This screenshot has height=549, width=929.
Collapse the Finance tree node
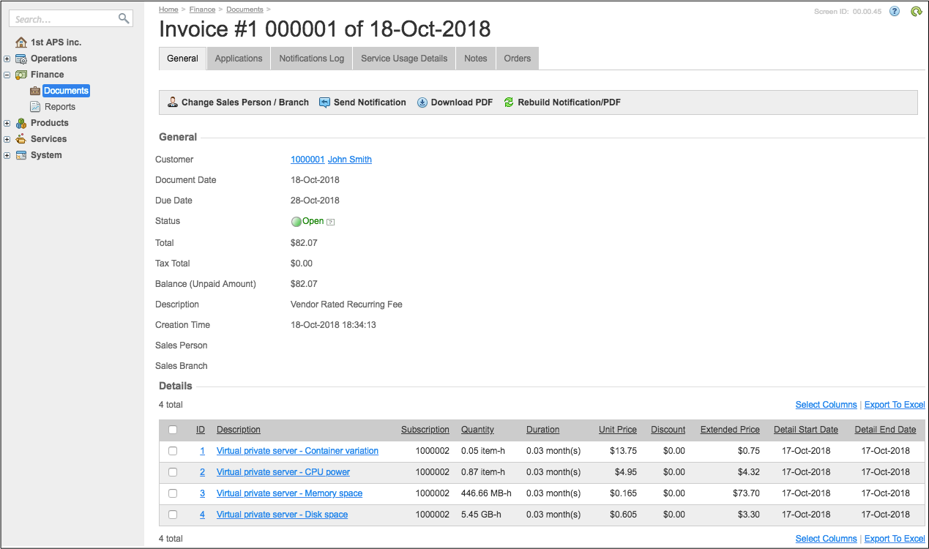[7, 75]
